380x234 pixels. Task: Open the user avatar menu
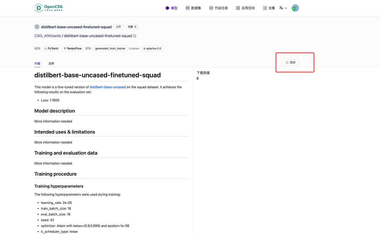(x=295, y=8)
